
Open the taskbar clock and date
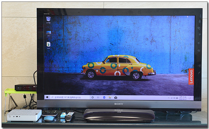[183, 98]
